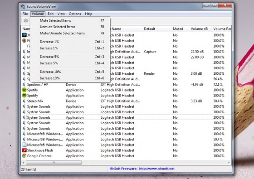Click the focused System Sounds row with dotted outline
This screenshot has width=254, height=179.
(127, 117)
